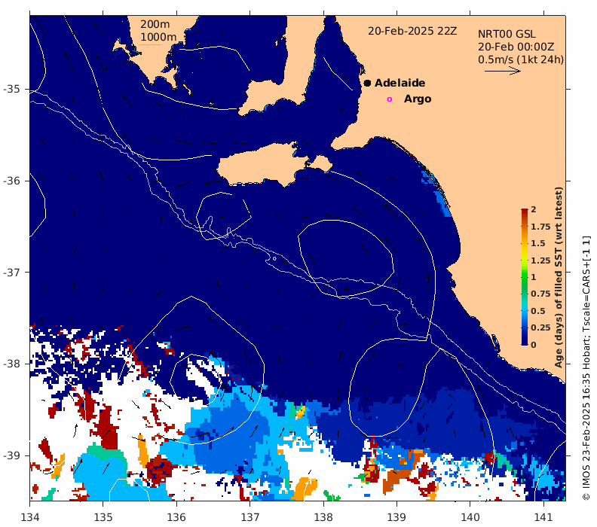Image resolution: width=597 pixels, height=527 pixels.
Task: Click the 1000m contour legend label
Action: 158,37
